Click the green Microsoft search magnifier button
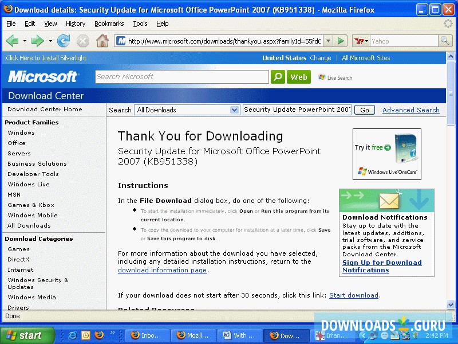The width and height of the screenshot is (458, 344). point(278,77)
